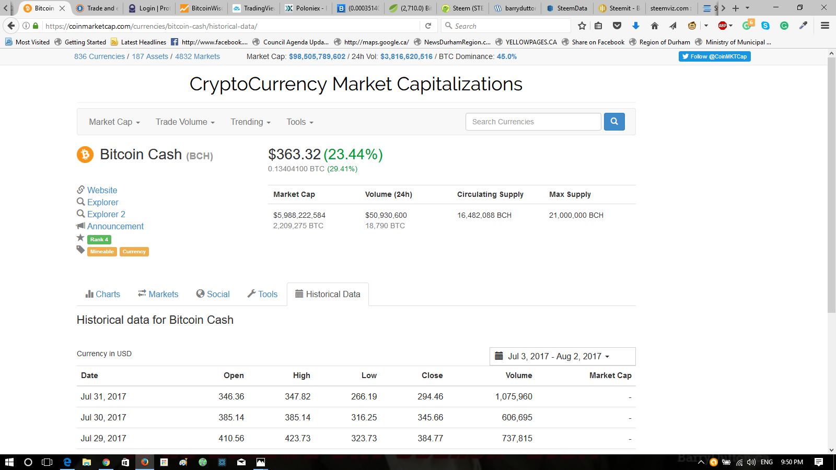Bookmark this page with the star icon

(582, 26)
